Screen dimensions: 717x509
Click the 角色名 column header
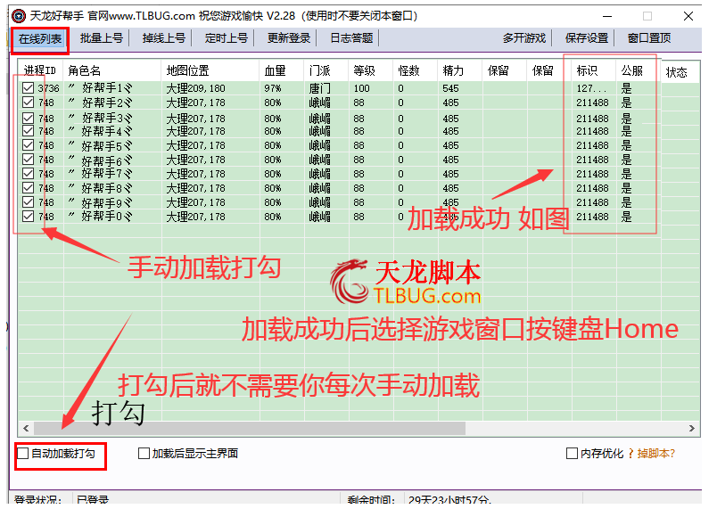coord(111,70)
